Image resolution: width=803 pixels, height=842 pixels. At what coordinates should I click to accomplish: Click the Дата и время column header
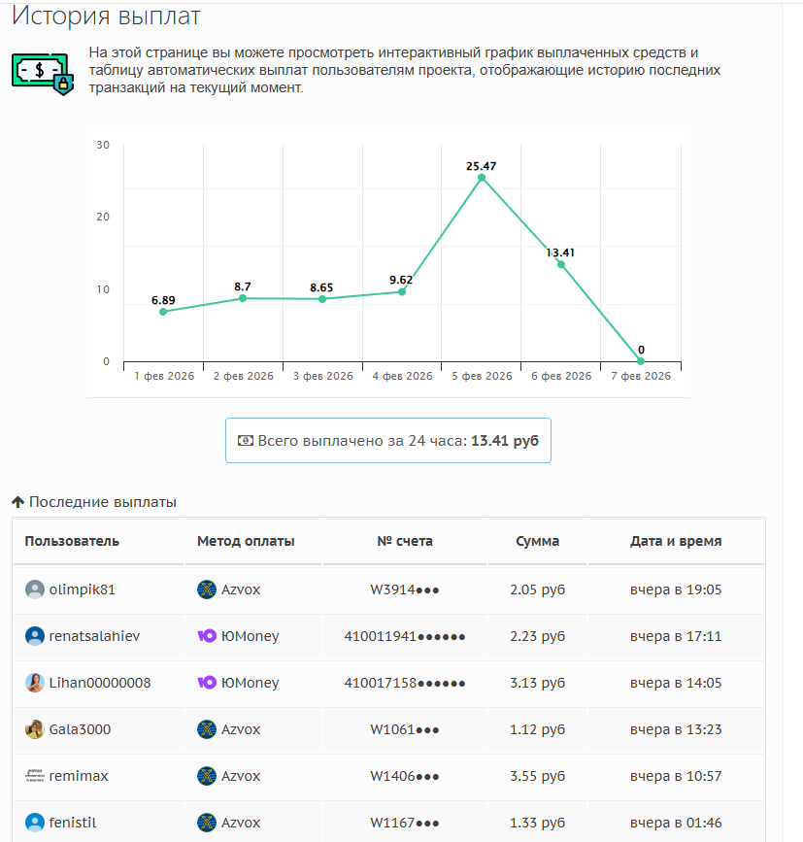click(x=676, y=541)
